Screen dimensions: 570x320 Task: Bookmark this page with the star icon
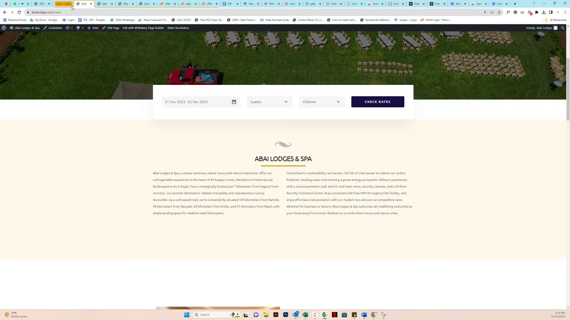pyautogui.click(x=499, y=12)
